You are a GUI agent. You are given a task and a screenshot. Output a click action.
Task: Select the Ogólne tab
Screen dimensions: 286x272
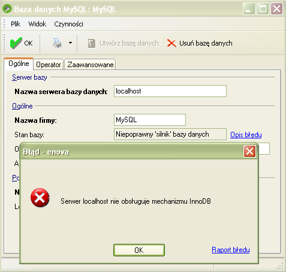click(19, 64)
